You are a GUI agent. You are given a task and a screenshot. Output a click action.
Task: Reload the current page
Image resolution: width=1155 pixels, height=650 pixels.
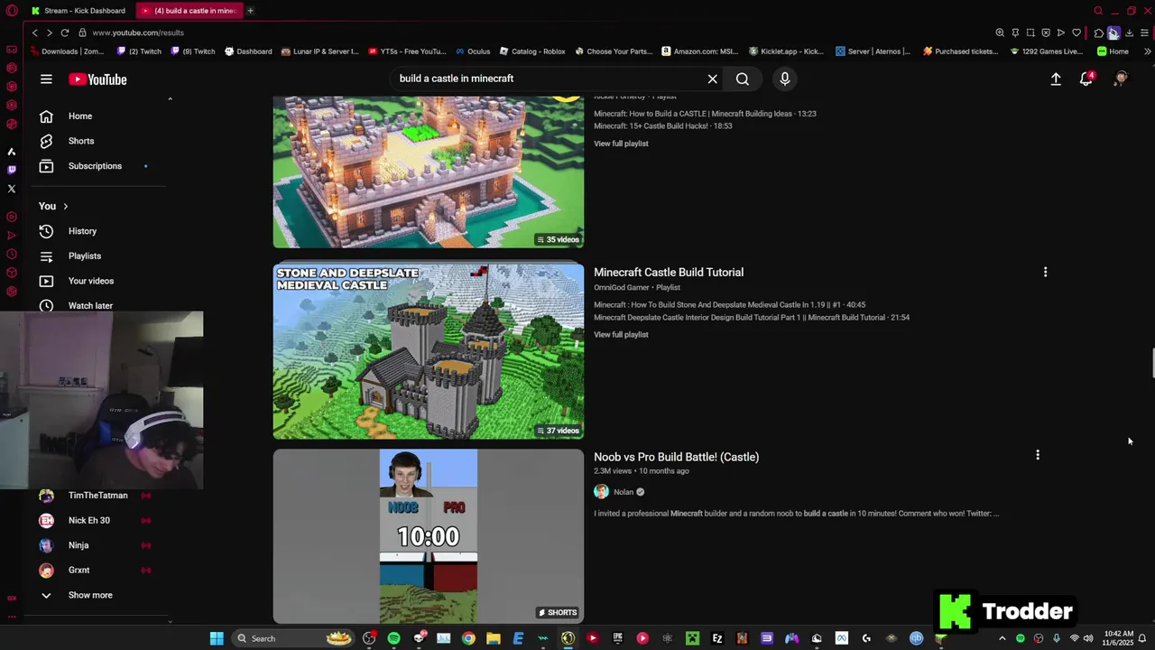click(64, 32)
